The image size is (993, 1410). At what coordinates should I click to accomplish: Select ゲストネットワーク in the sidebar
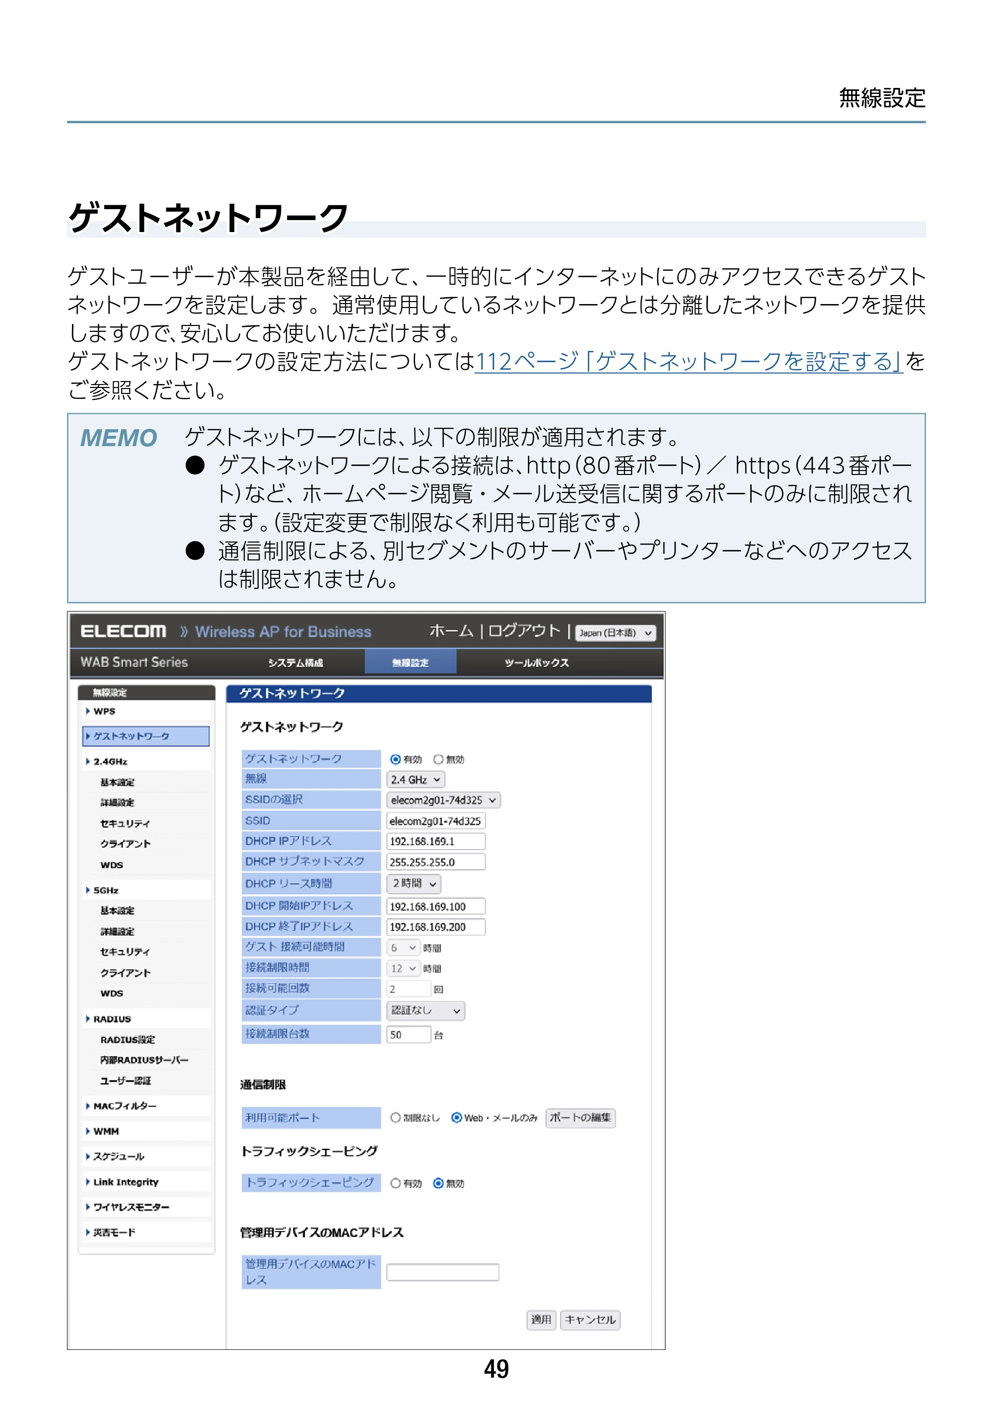(146, 736)
